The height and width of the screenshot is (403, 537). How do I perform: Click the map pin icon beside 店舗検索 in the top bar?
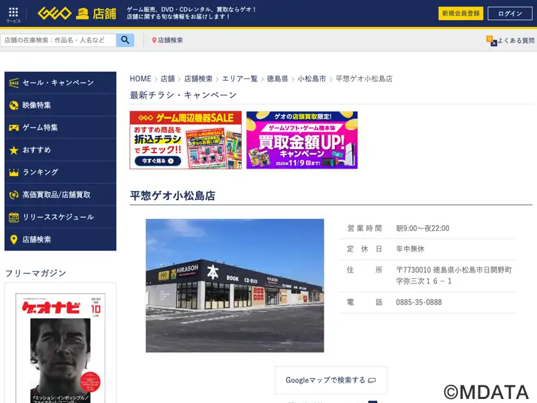[x=154, y=40]
